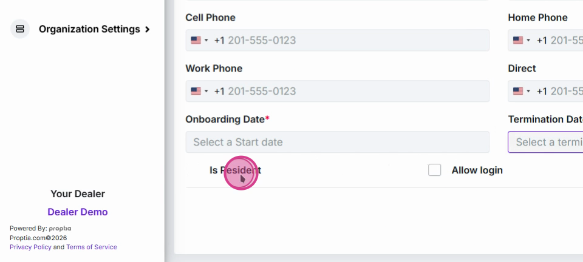Click the Organization Settings stacked-bars icon
This screenshot has height=262, width=583.
coord(20,29)
